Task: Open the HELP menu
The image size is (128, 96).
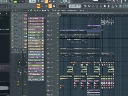Action: click(5, 1)
